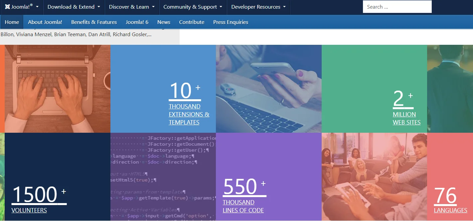Open Press Enquiries
Image resolution: width=473 pixels, height=221 pixels.
pos(231,22)
